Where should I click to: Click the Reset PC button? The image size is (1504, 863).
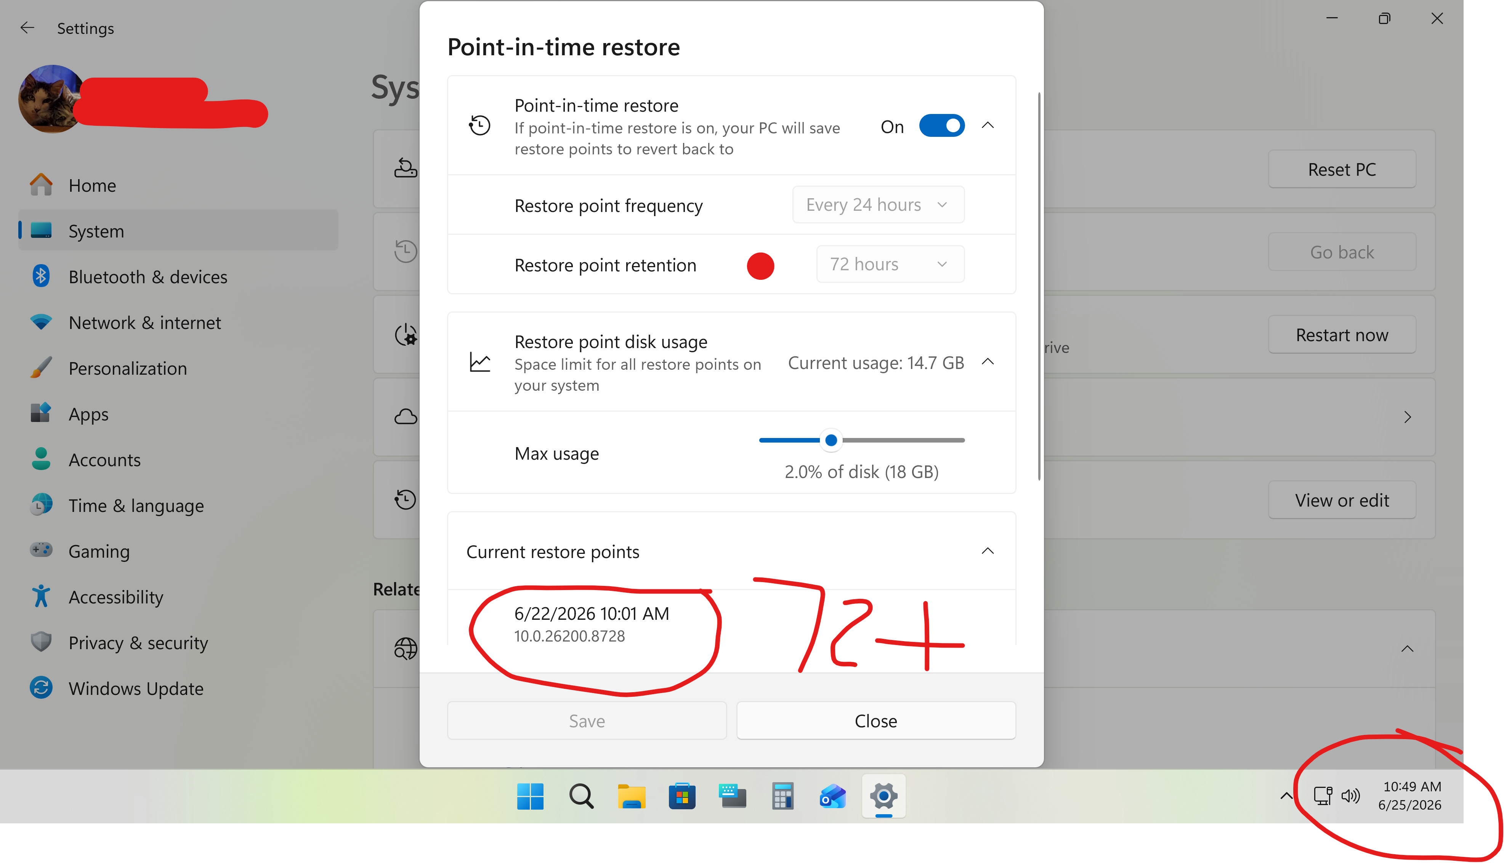click(1342, 170)
